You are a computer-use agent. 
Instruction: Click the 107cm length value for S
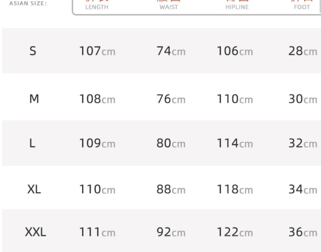click(97, 51)
